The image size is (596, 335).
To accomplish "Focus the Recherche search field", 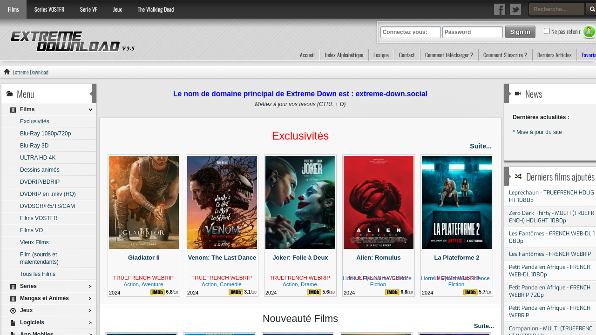I will click(556, 9).
